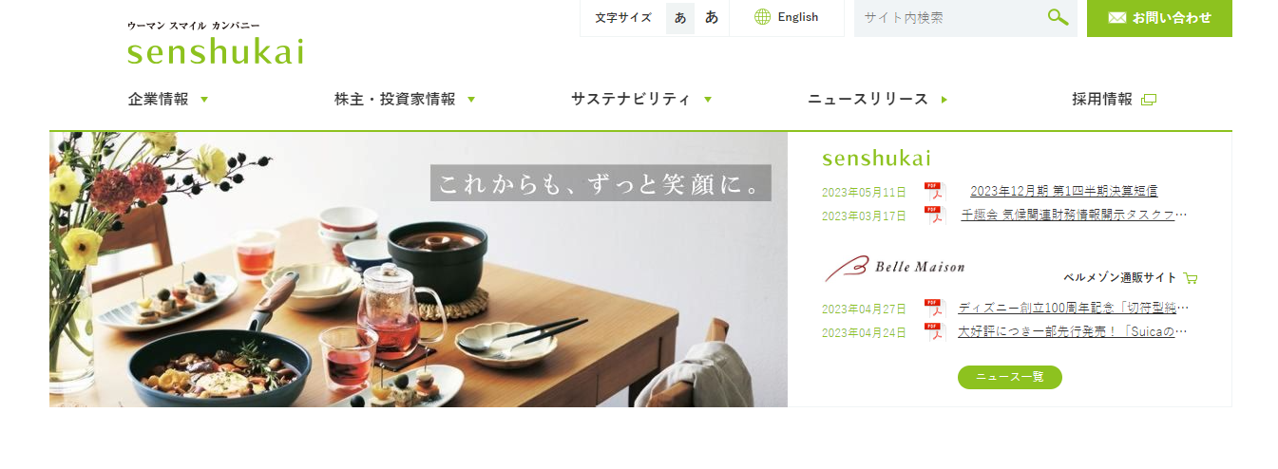Click the envelope icon on contact button
Viewport: 1278px width, 469px height.
point(1117,18)
